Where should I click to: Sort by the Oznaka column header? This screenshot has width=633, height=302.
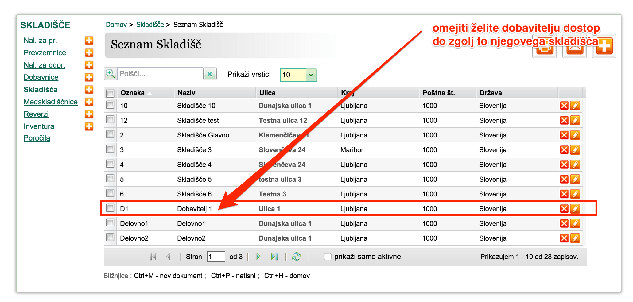[133, 93]
